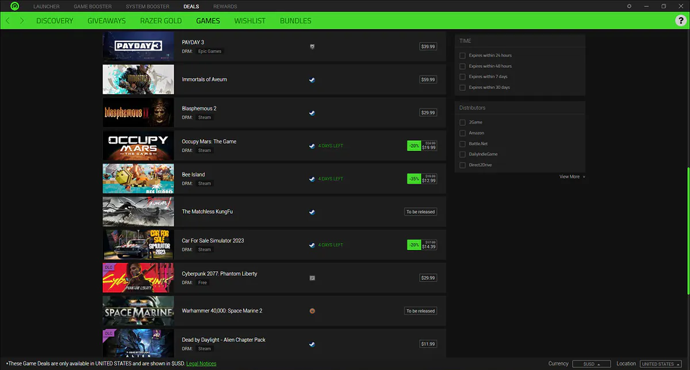Click To be released for Warhammer 40,000
This screenshot has width=690, height=370.
pyautogui.click(x=420, y=311)
